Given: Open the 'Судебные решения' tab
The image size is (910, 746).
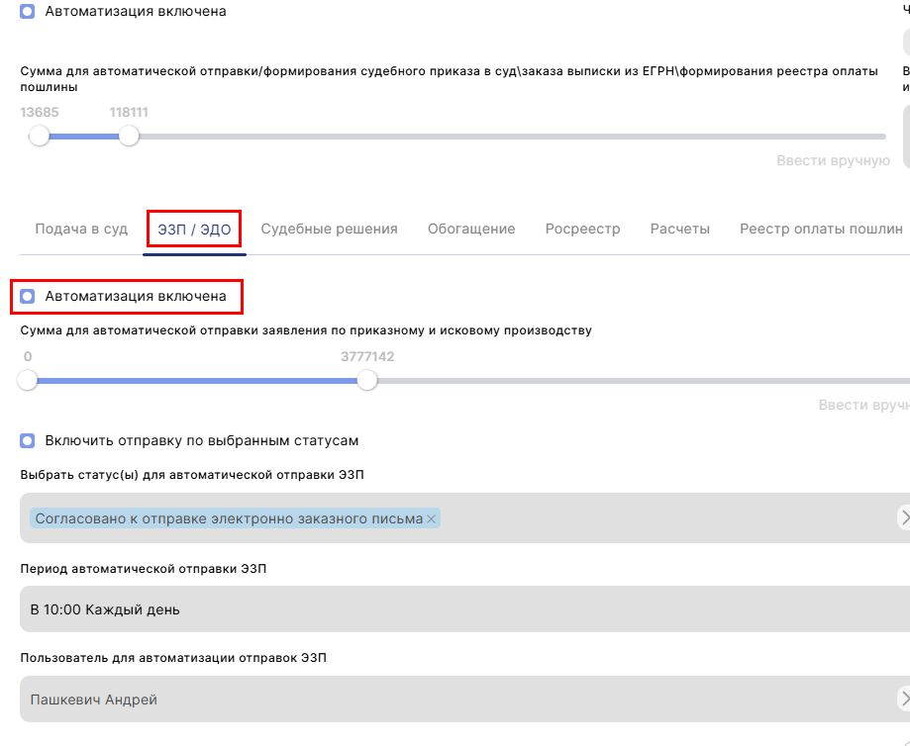Looking at the screenshot, I should pyautogui.click(x=329, y=229).
